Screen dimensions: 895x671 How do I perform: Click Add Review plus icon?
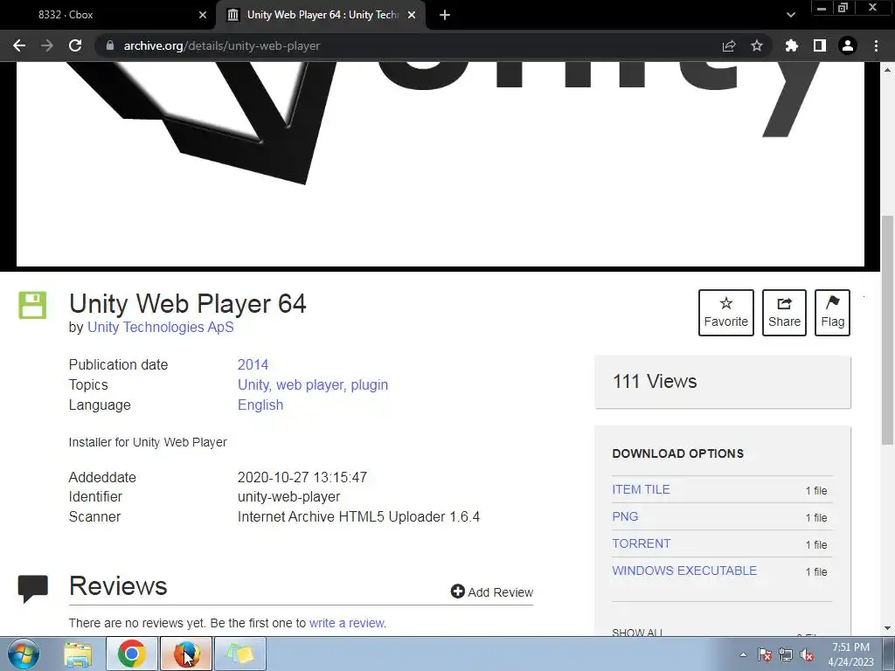457,591
